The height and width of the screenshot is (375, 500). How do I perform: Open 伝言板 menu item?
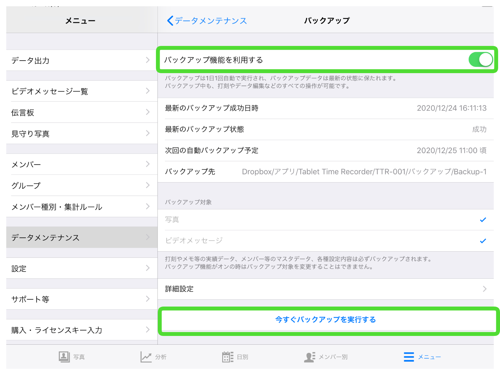coord(82,112)
